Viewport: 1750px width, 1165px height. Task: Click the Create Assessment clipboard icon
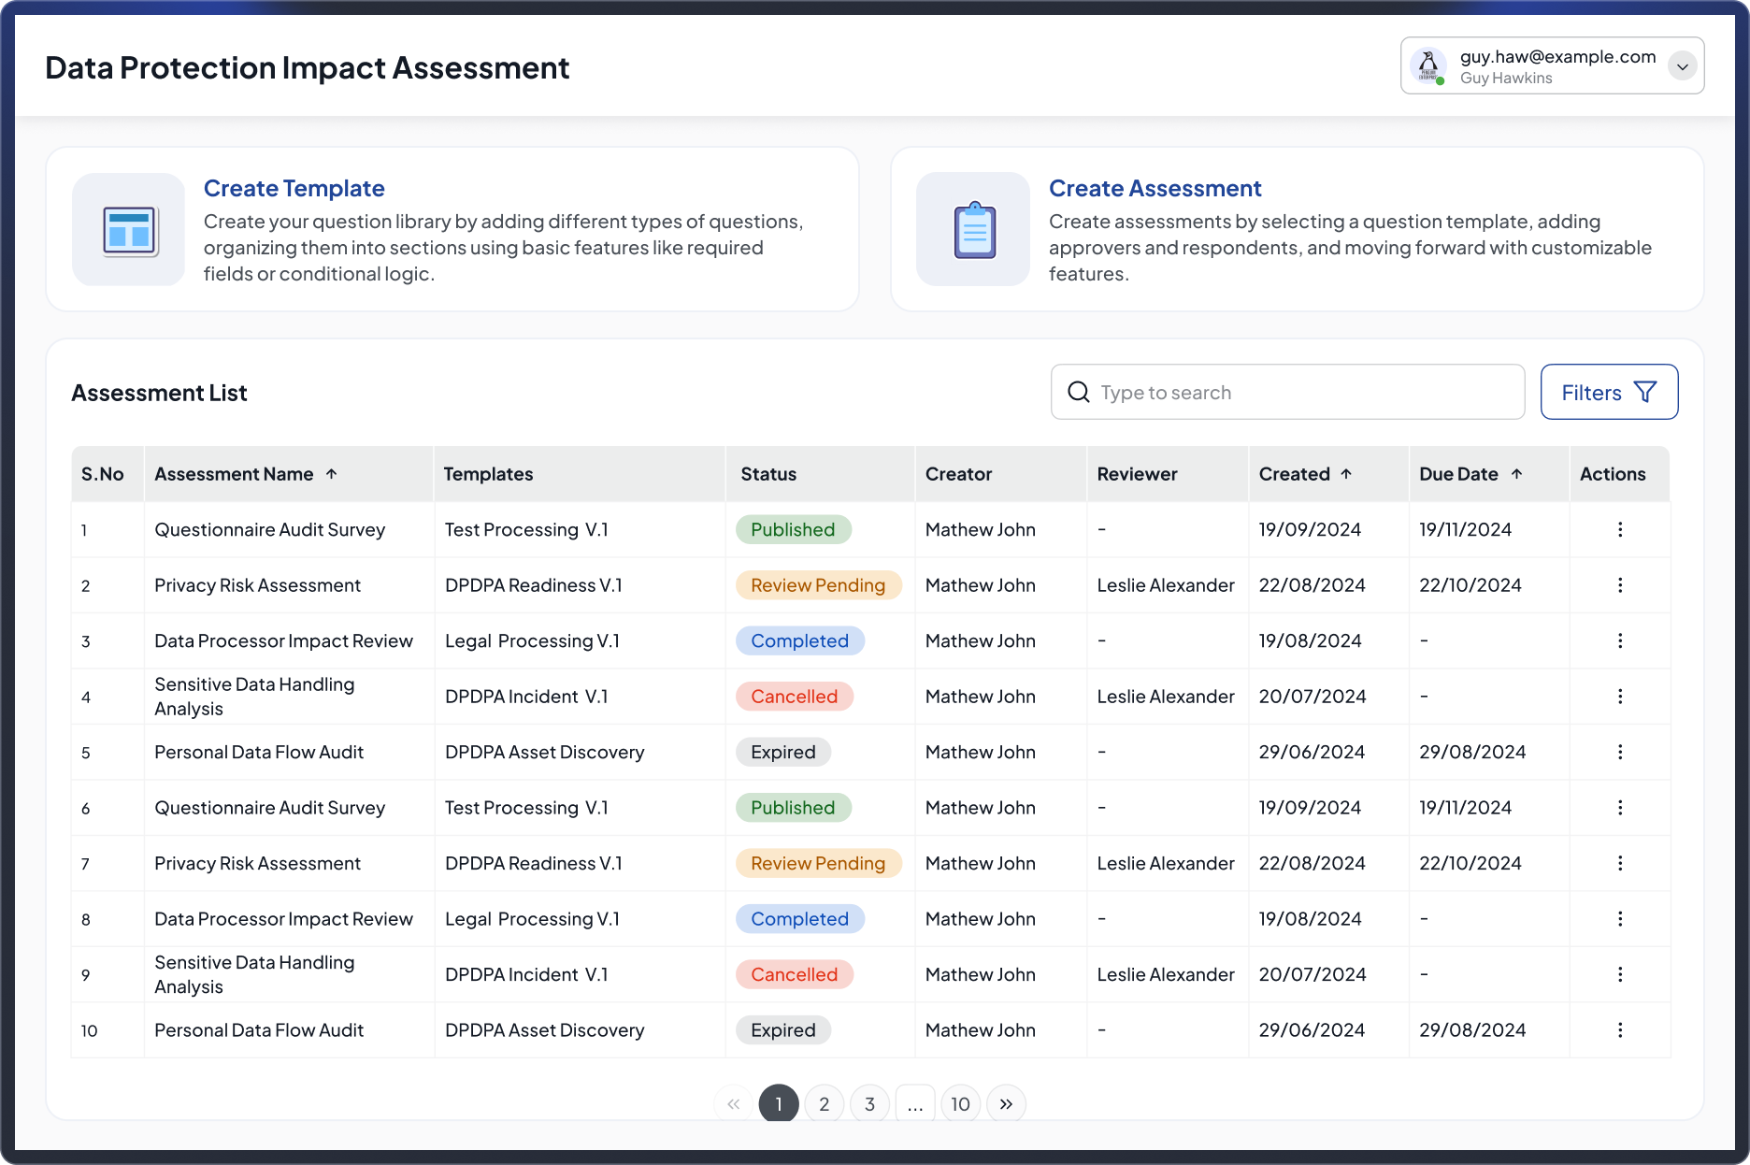(x=974, y=230)
